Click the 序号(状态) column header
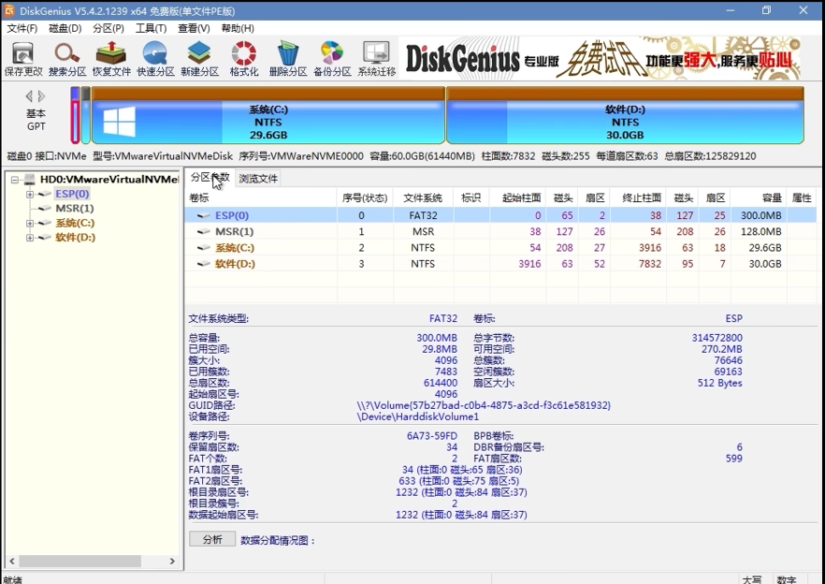Viewport: 825px width, 584px height. tap(365, 198)
